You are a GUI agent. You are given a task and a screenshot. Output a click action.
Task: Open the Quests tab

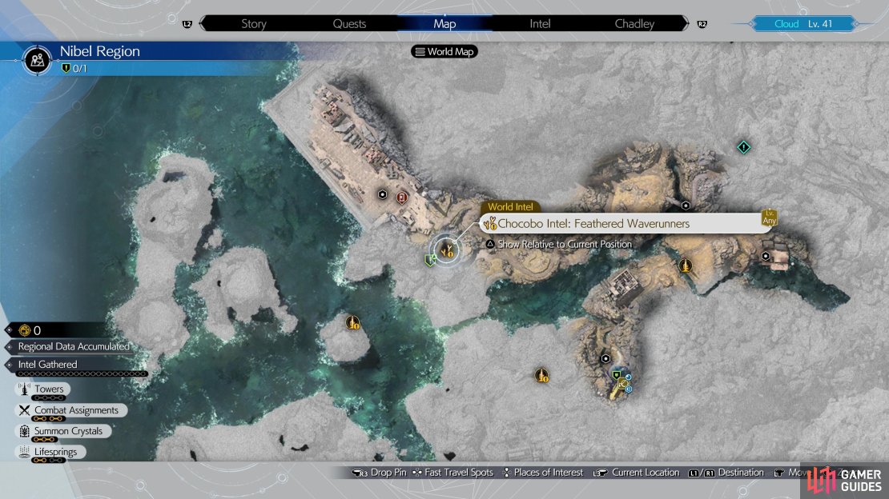[349, 24]
